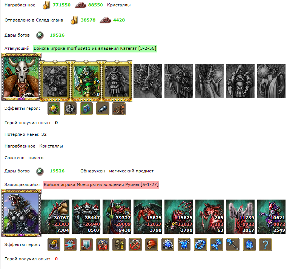Click the shield with fist defender effect

point(86,245)
